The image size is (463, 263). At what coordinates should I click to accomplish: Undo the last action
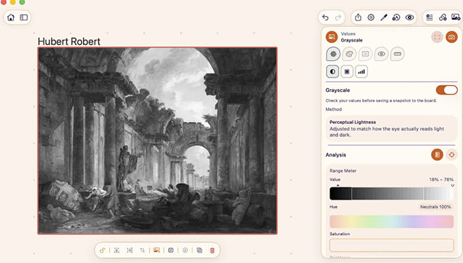pyautogui.click(x=325, y=18)
